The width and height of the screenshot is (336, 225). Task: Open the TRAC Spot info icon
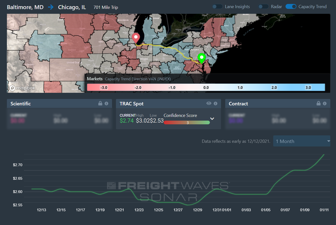tap(215, 104)
